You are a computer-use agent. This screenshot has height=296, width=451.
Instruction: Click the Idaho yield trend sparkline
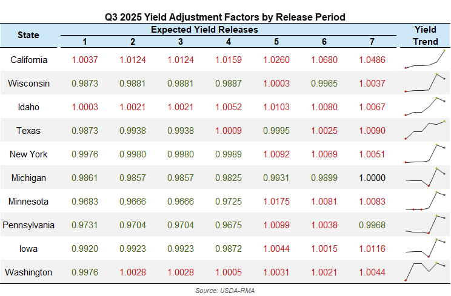point(425,107)
